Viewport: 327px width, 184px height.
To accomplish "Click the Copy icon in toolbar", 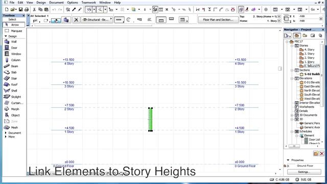I will click(40, 9).
